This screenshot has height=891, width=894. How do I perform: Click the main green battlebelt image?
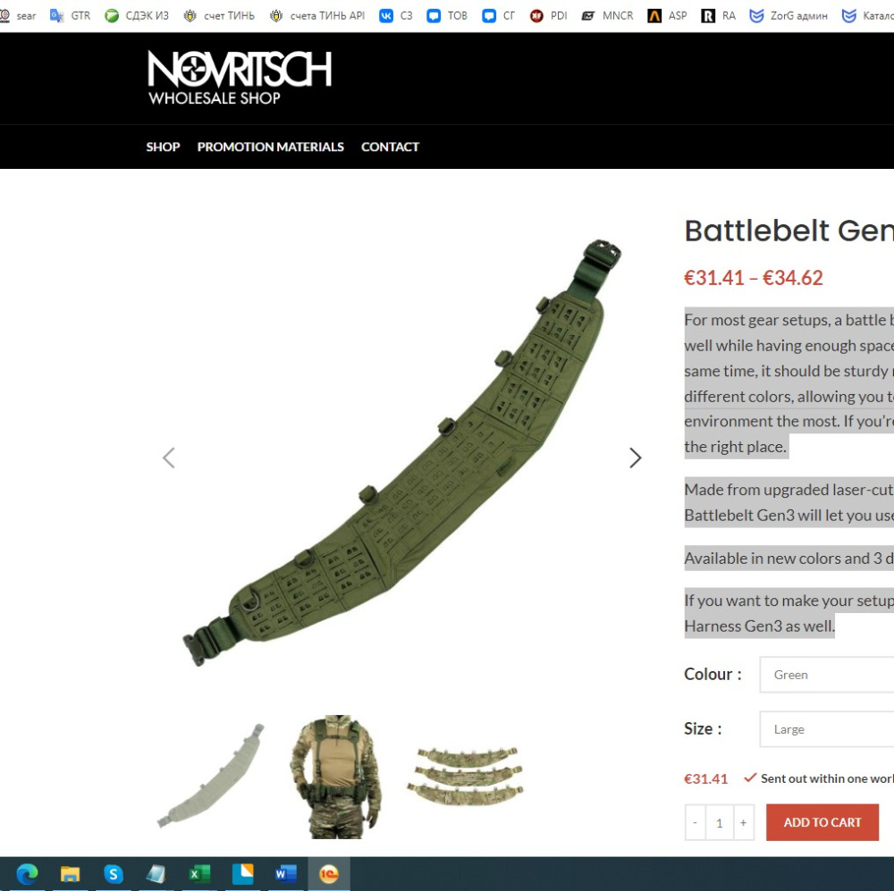click(402, 453)
